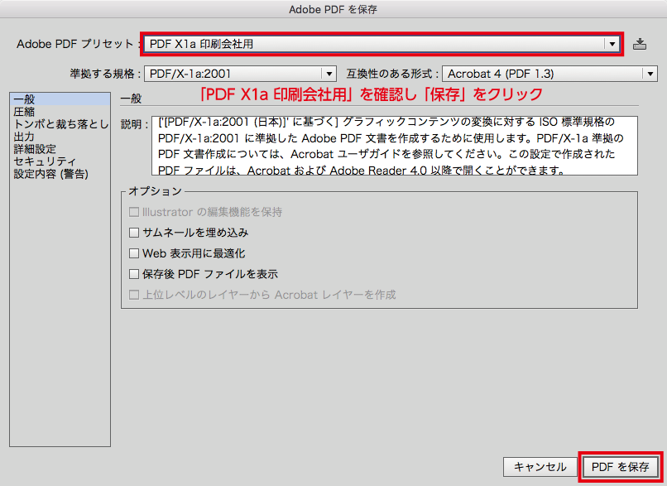Enable Web 表示用に最適化 checkbox
Viewport: 667px width, 486px height.
coord(134,253)
